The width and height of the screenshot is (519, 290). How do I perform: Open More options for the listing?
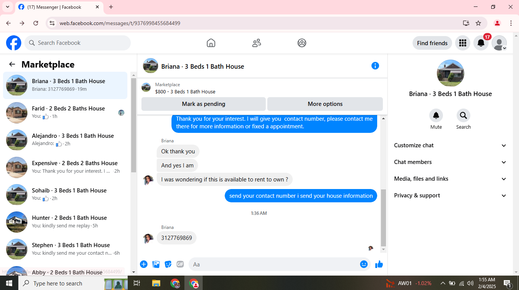(325, 104)
